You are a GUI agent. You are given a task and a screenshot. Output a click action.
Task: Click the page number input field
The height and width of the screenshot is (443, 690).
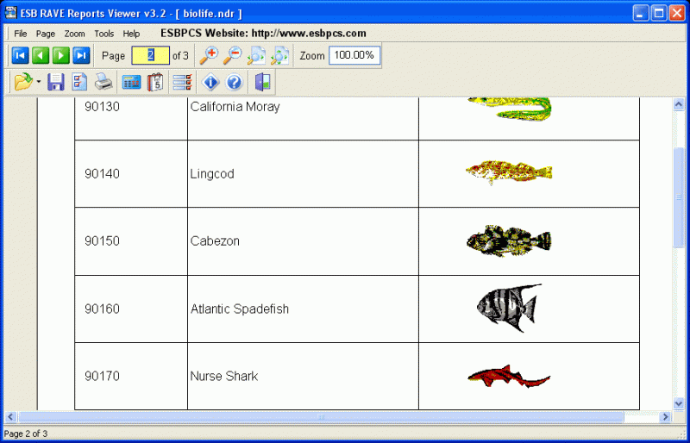[x=150, y=56]
